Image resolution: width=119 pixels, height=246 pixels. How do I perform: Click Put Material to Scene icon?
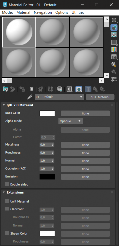[x=12, y=89]
